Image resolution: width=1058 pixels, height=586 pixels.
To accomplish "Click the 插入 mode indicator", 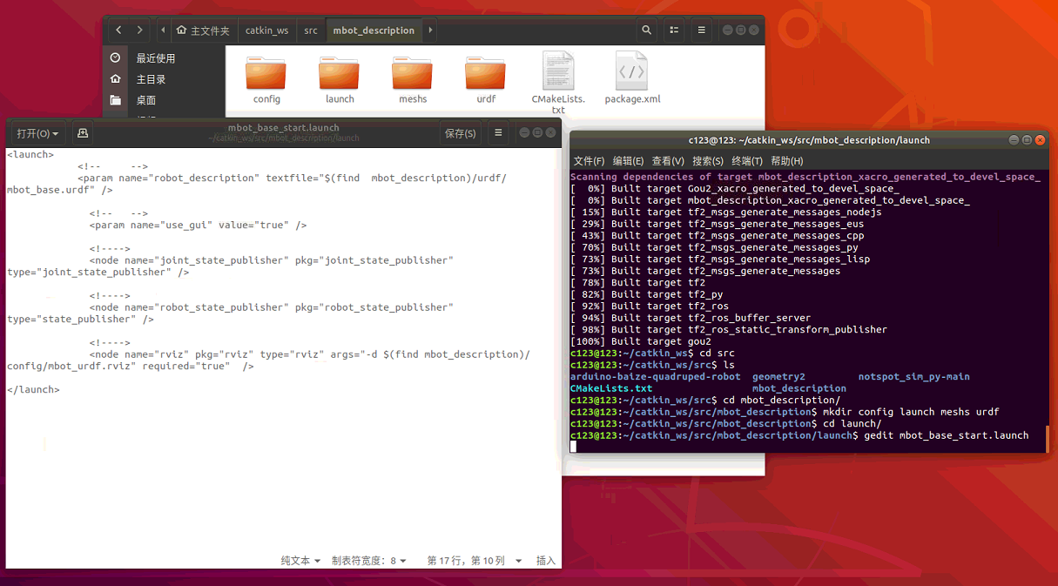I will point(546,561).
